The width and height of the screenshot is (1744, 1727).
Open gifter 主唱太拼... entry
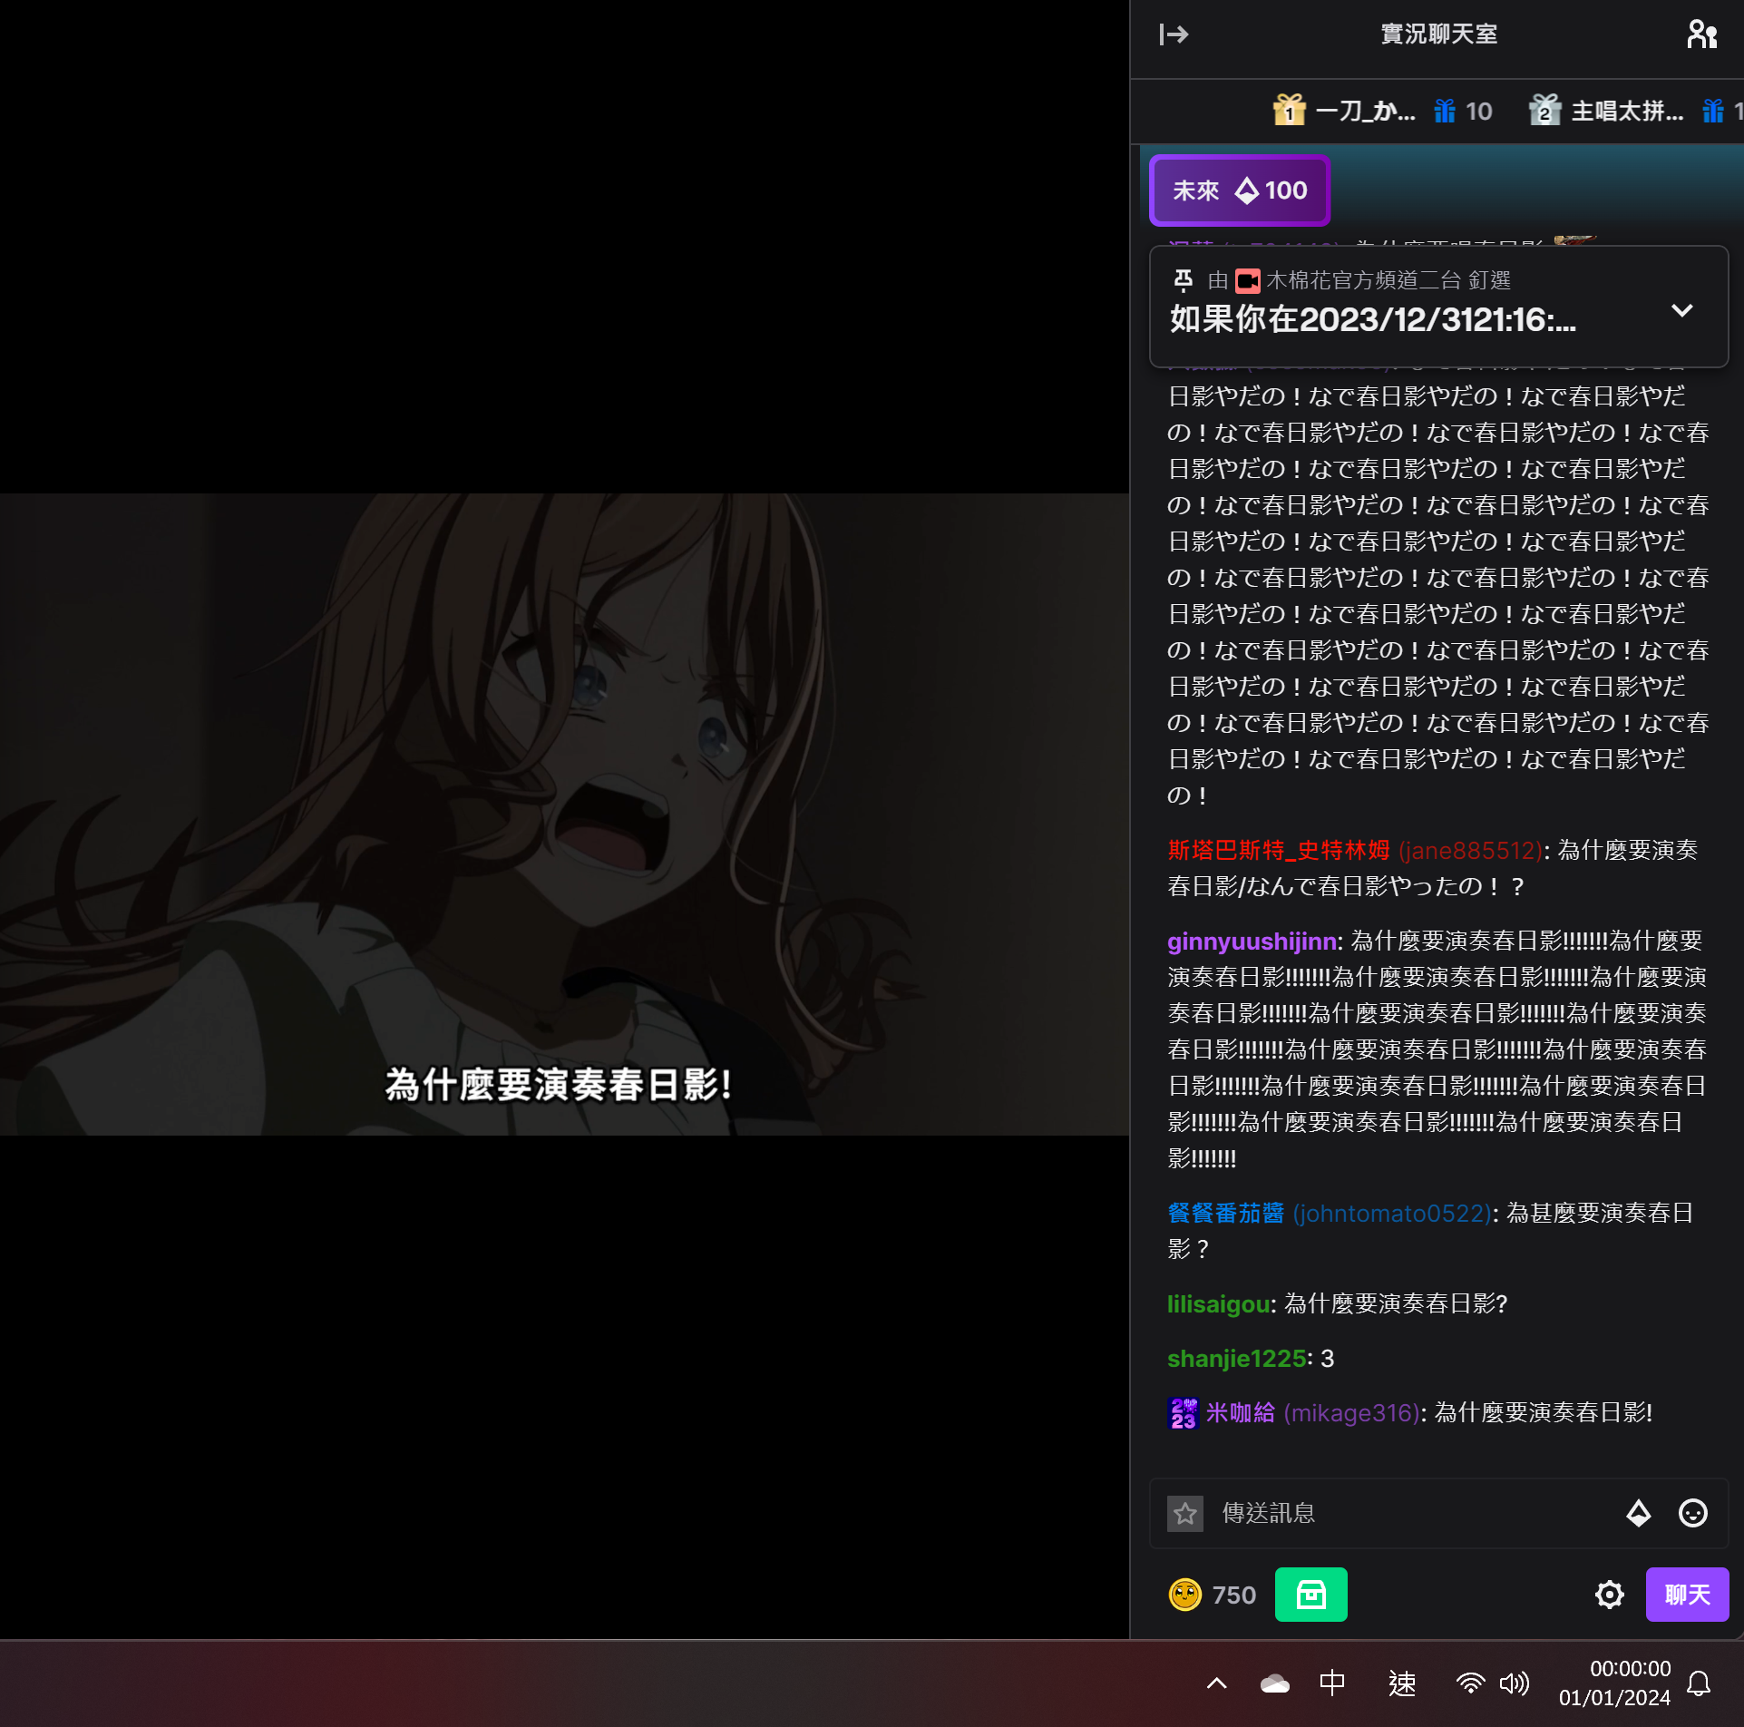click(1627, 112)
